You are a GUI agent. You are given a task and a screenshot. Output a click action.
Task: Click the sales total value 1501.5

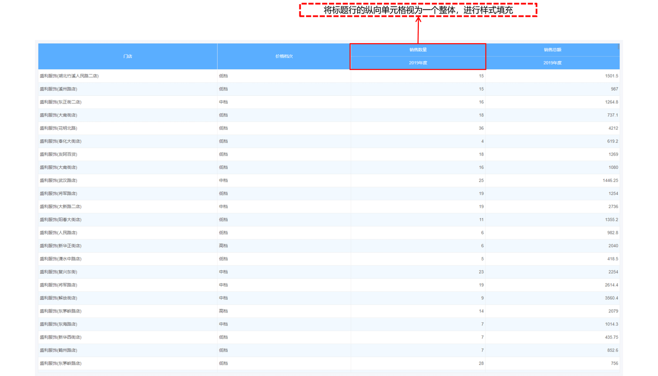(x=611, y=76)
